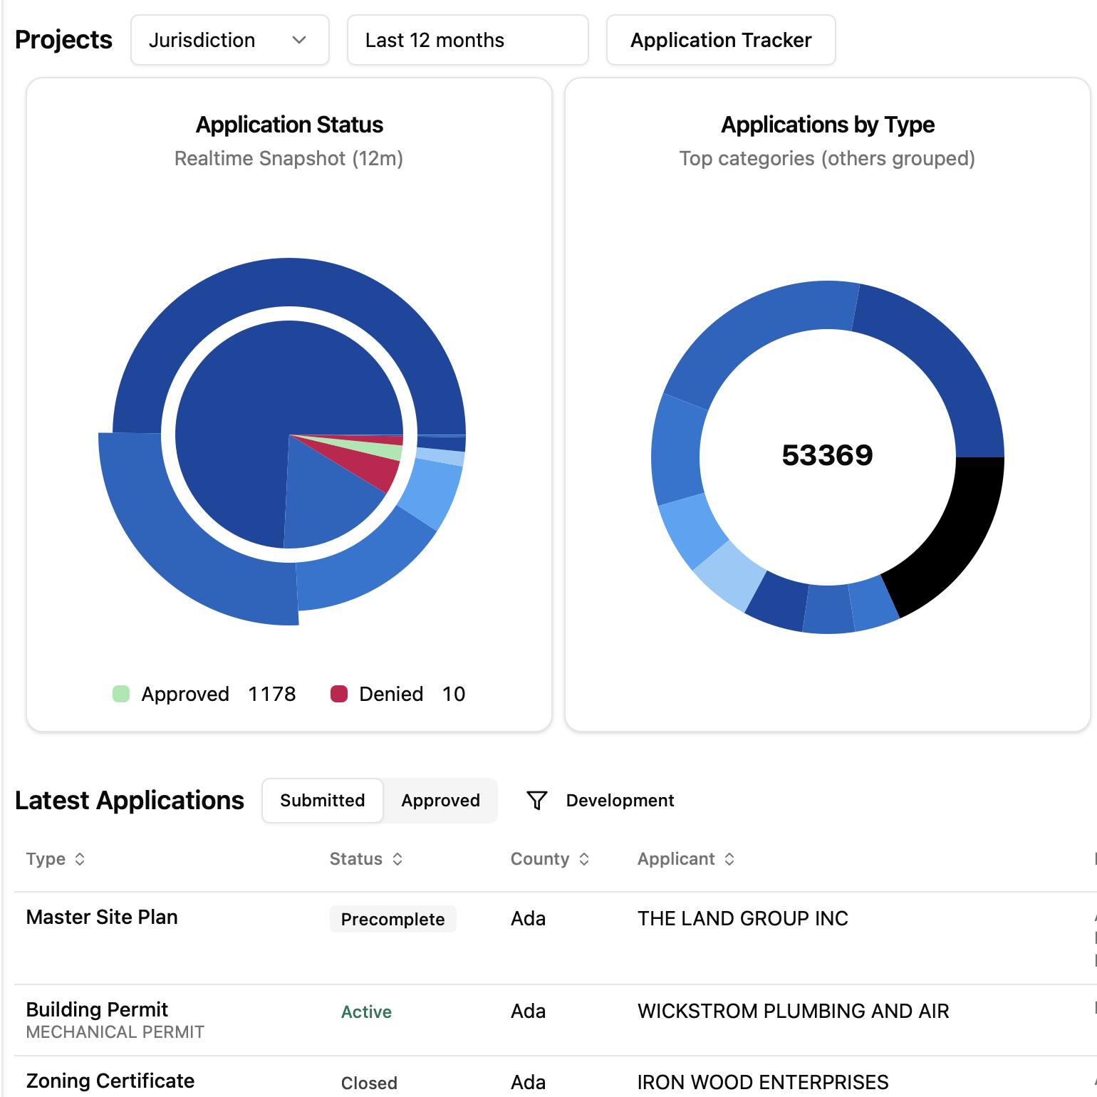Click the Development filter funnel icon
The width and height of the screenshot is (1097, 1097).
pos(536,800)
